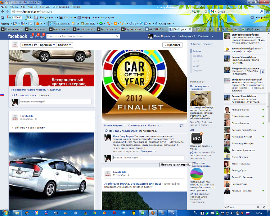Hide the chat sidebar with arrow icon
Viewport: 270px width, 216px height.
point(264,207)
